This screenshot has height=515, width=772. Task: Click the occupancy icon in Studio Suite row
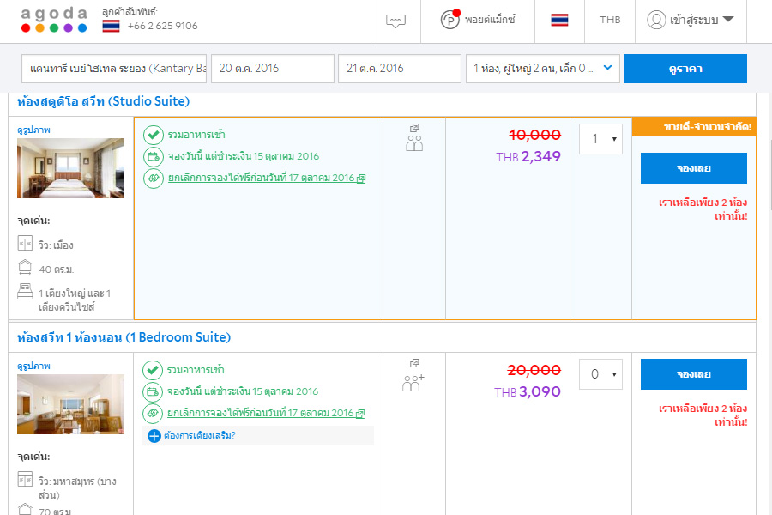pos(414,142)
